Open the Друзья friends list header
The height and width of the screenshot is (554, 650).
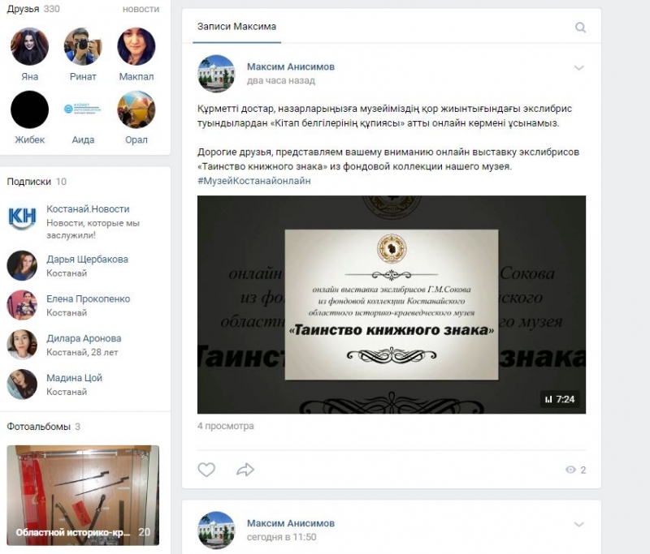coord(24,9)
